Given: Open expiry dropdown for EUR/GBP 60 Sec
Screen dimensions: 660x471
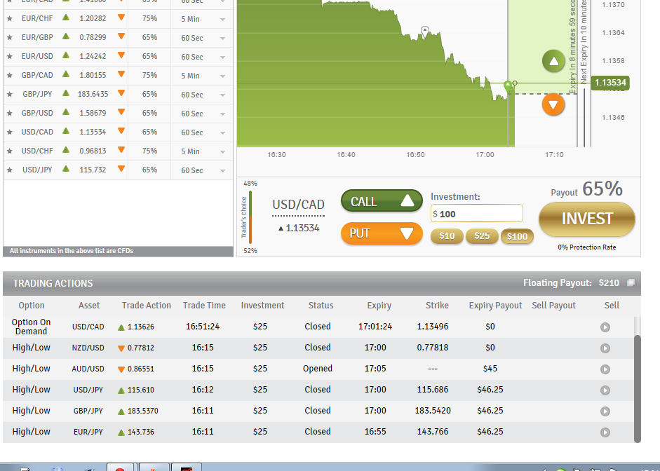Looking at the screenshot, I should [x=222, y=39].
